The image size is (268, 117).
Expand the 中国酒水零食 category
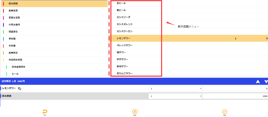pos(15,60)
